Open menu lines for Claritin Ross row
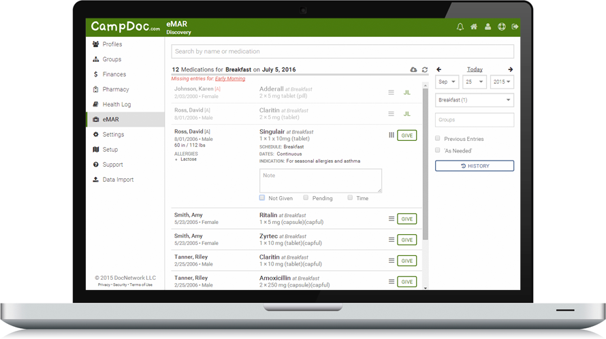The image size is (606, 339). pos(391,114)
